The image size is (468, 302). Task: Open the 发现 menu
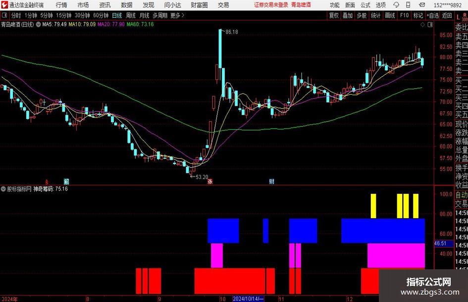(149, 5)
